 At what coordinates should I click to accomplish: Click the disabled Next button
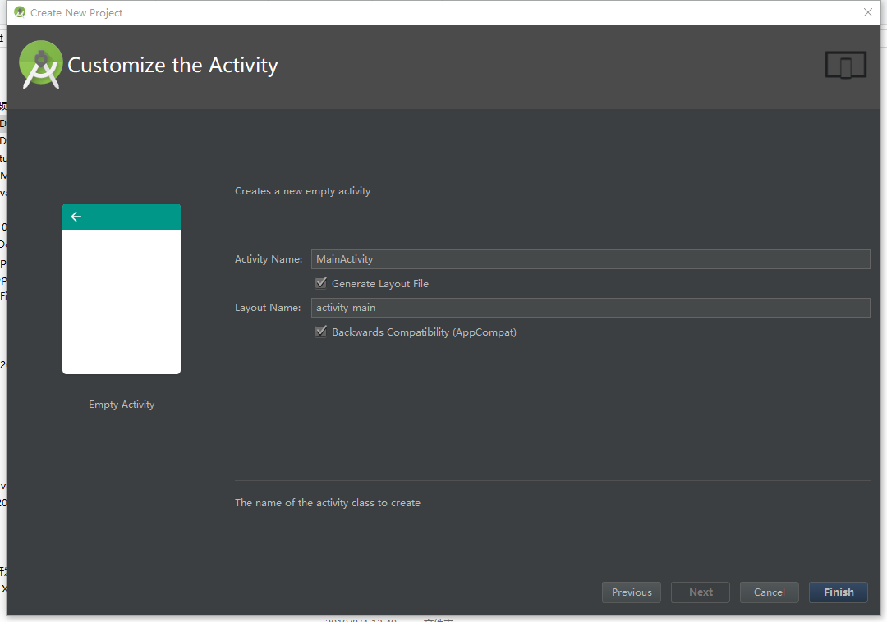[x=700, y=592]
